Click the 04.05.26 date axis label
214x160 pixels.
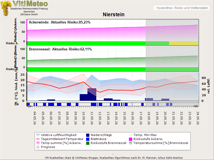(35, 118)
